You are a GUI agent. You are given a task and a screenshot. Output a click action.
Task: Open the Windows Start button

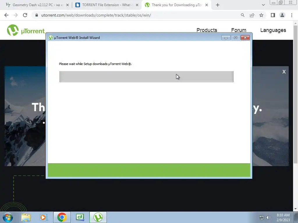8,217
